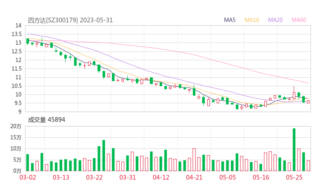Click the 05-05 date axis label
Screen dimensions: 315x187
point(227,177)
